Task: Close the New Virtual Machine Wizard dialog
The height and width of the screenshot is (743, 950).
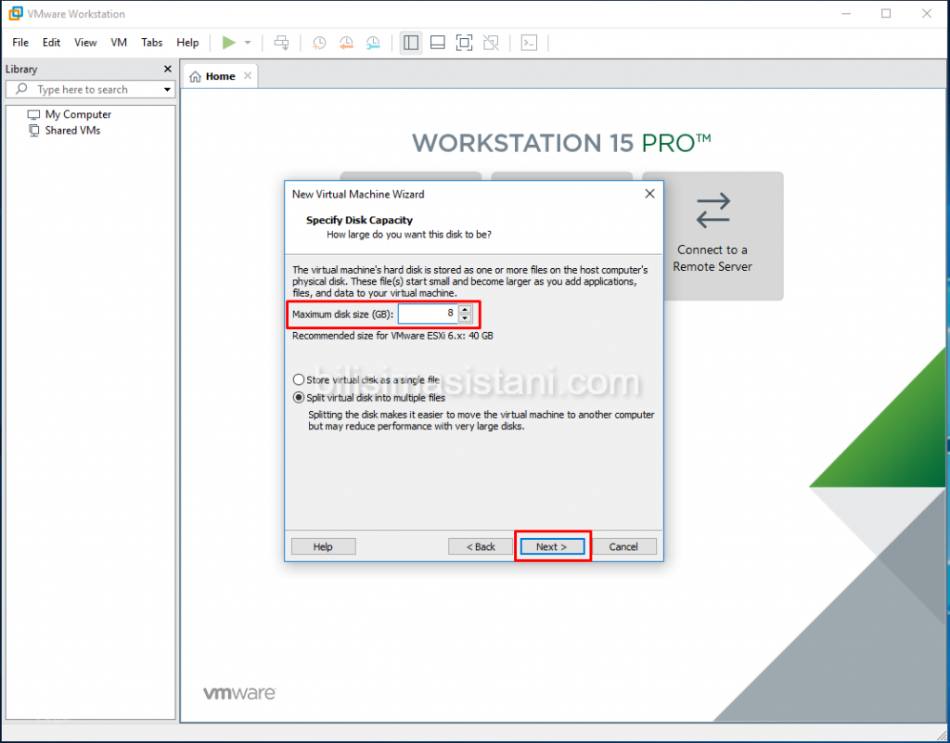Action: (649, 194)
